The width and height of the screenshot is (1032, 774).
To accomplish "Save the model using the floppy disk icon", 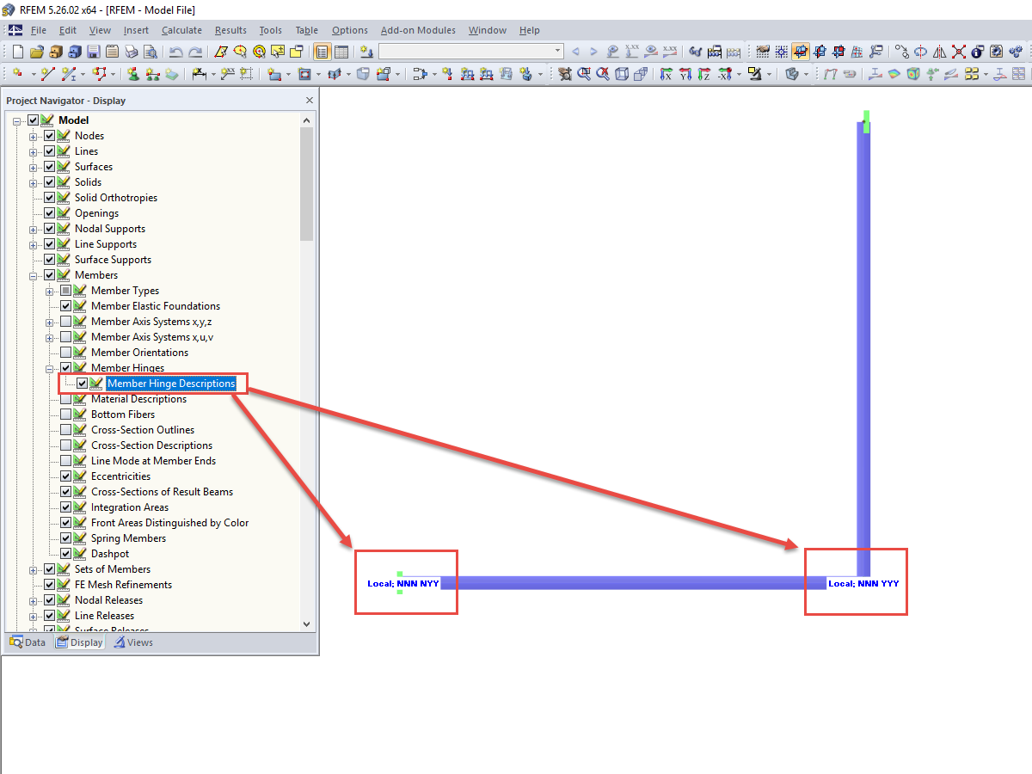I will [94, 52].
